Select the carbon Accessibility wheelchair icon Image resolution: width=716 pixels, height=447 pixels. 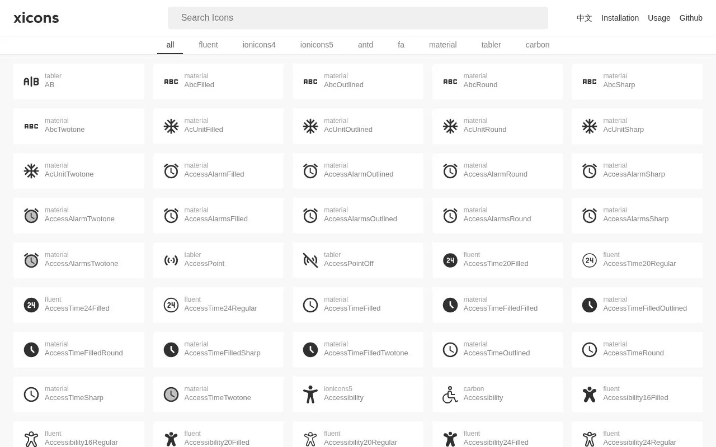pos(450,394)
